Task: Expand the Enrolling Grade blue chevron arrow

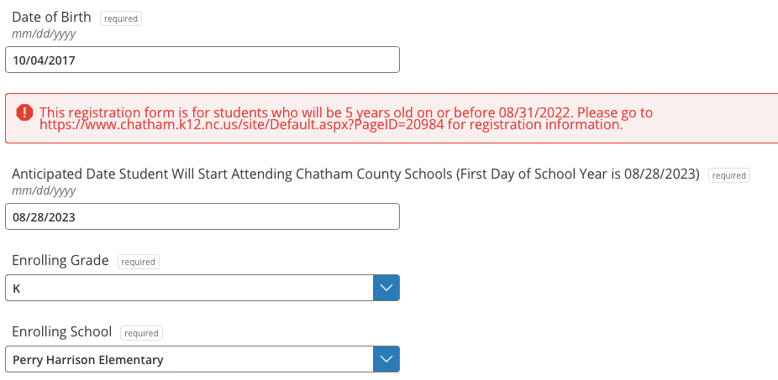Action: click(386, 288)
